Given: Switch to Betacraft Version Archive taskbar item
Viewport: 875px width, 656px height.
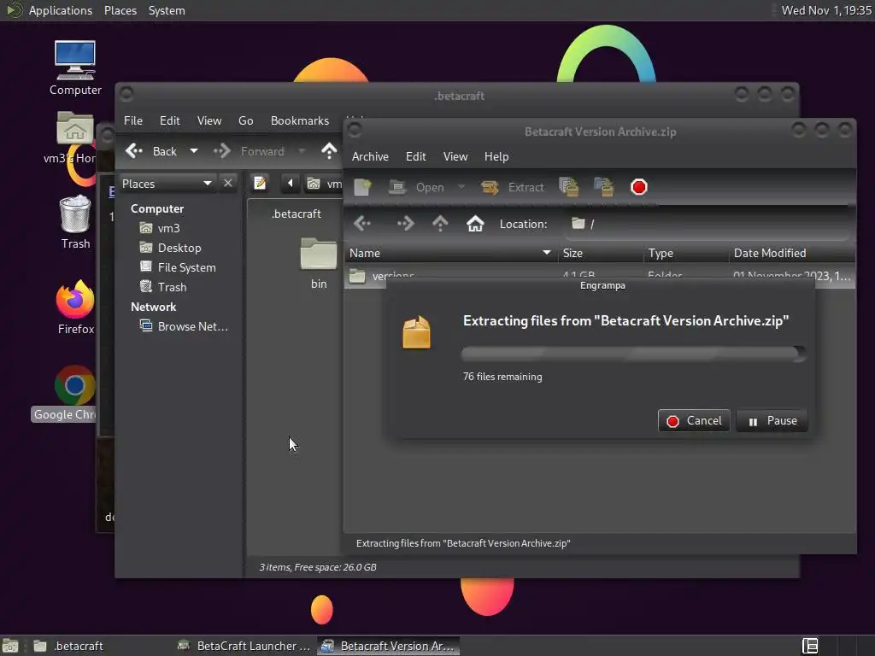Looking at the screenshot, I should (389, 646).
